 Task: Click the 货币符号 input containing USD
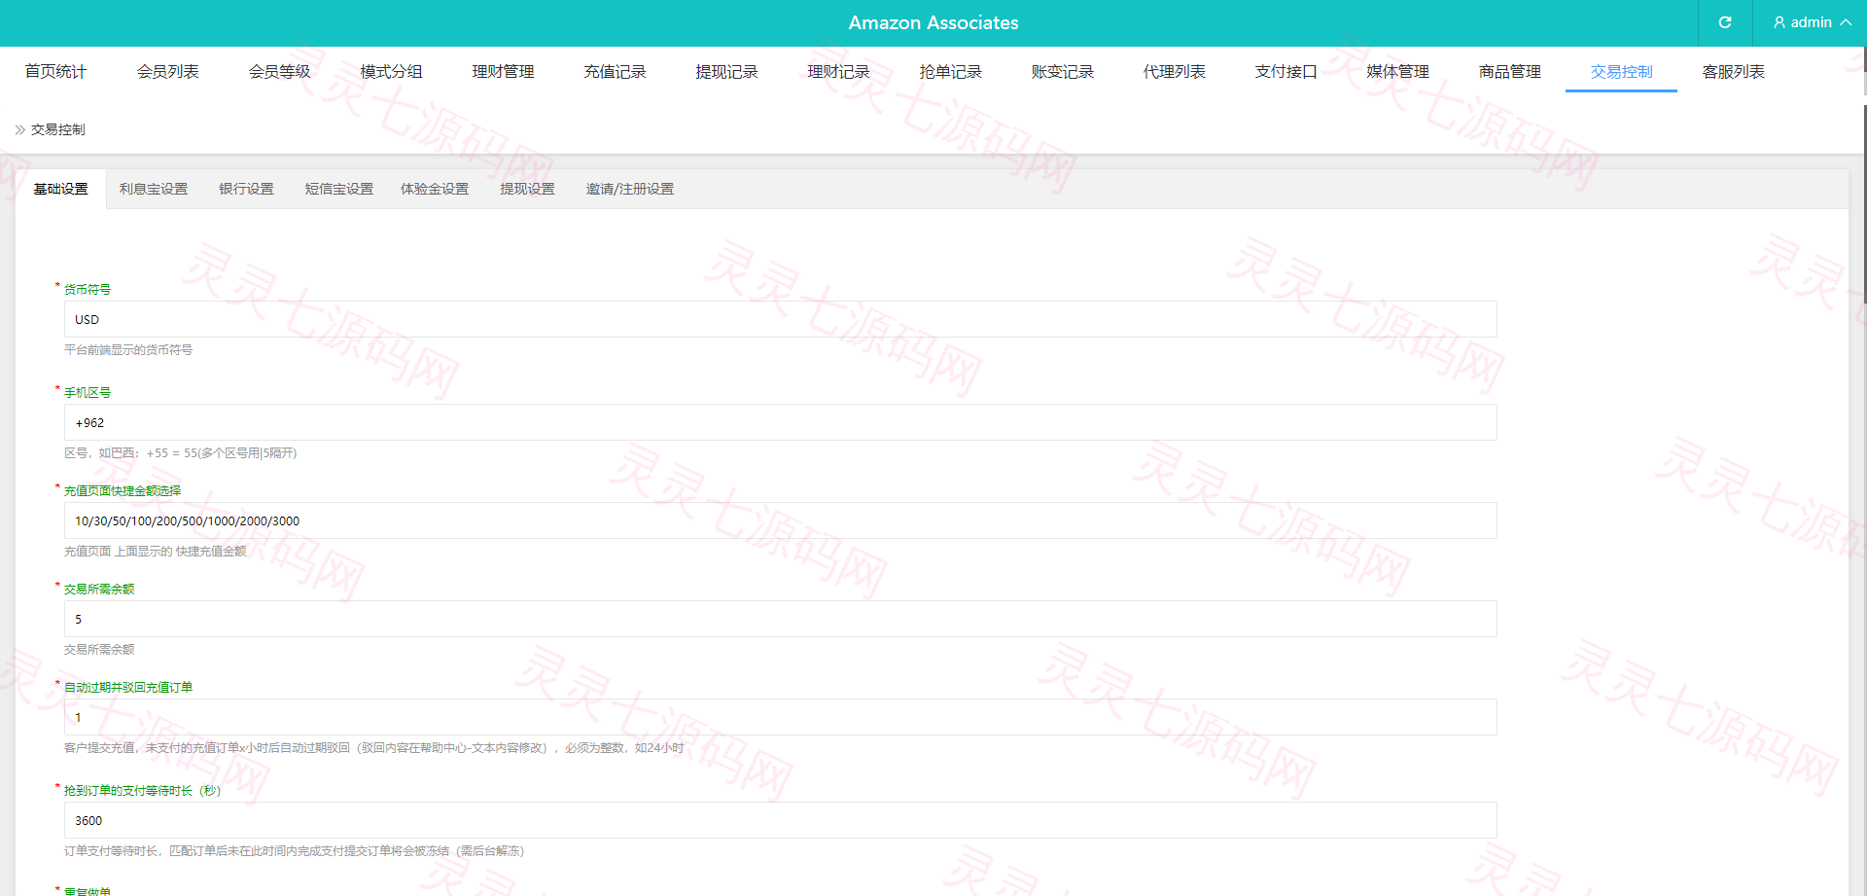click(780, 319)
